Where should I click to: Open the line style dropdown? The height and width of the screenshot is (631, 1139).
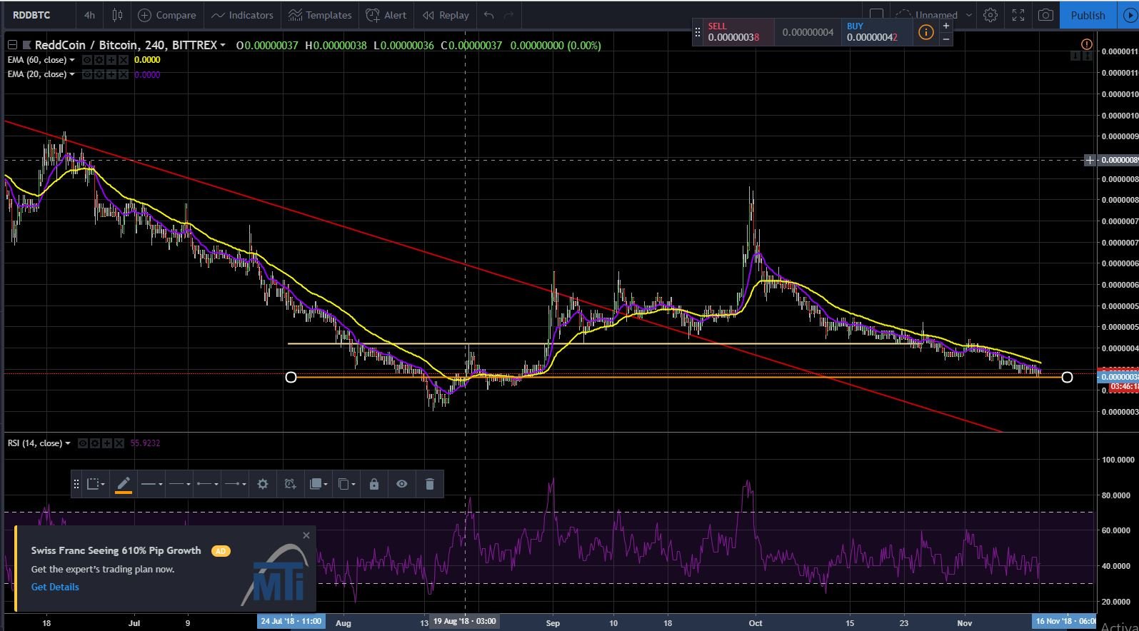179,484
